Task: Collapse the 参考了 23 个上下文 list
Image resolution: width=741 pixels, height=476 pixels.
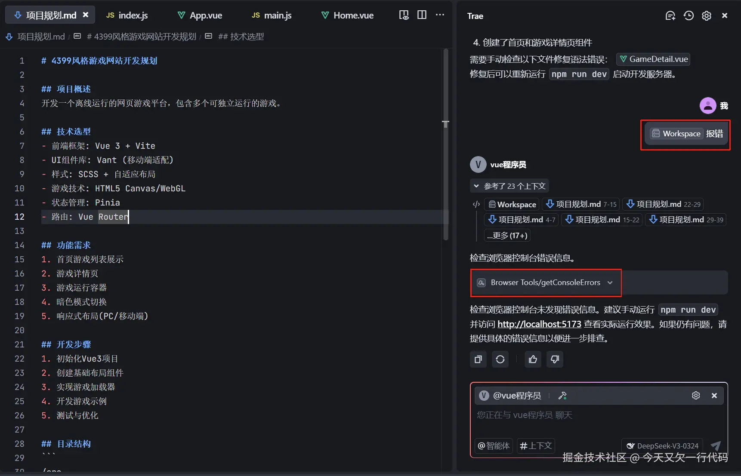Action: point(509,186)
